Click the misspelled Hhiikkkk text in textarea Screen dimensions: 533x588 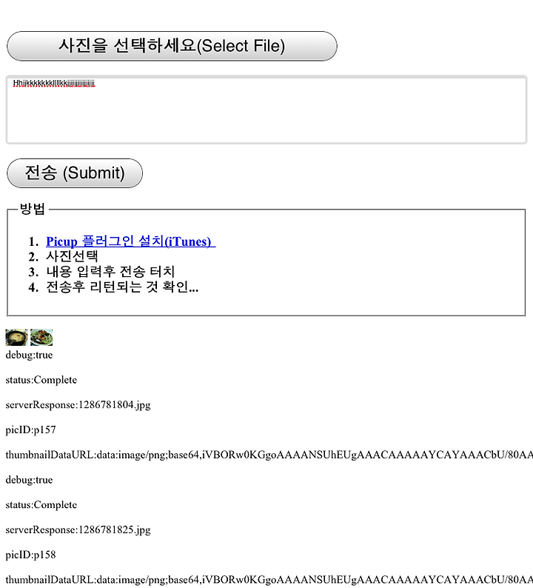tap(53, 83)
